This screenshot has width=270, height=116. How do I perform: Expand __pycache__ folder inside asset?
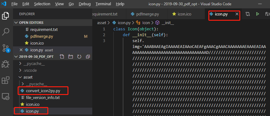point(53,84)
